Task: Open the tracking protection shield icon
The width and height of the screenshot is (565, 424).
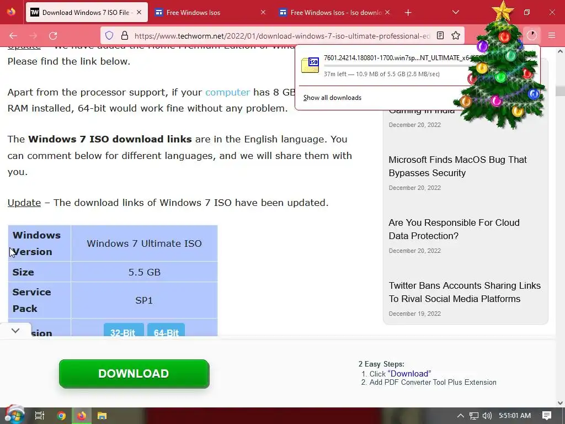Action: [109, 35]
